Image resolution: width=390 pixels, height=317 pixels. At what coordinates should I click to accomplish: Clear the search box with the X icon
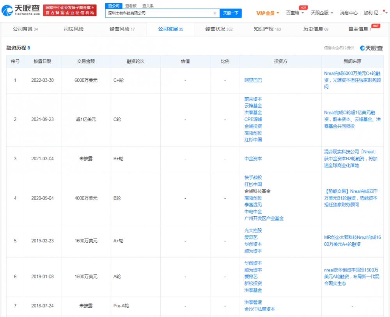[215, 13]
